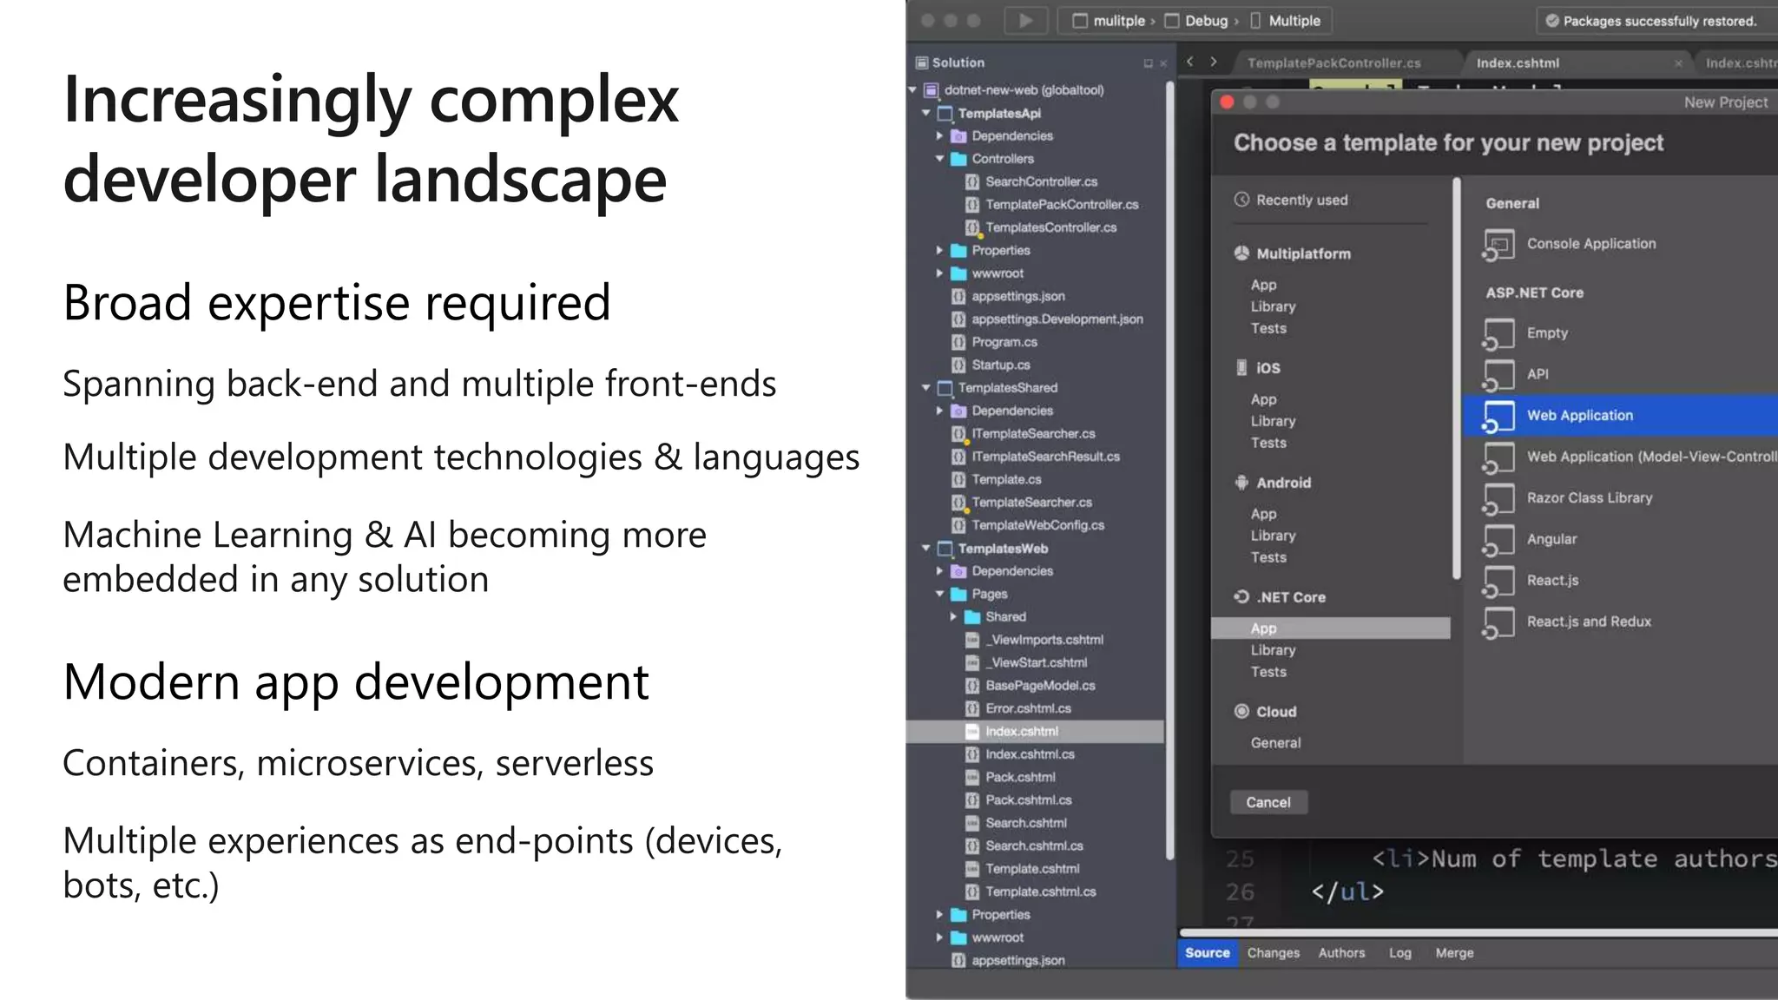Click the template category list scrollbar
Screen dimensions: 1778x1000
point(1456,378)
